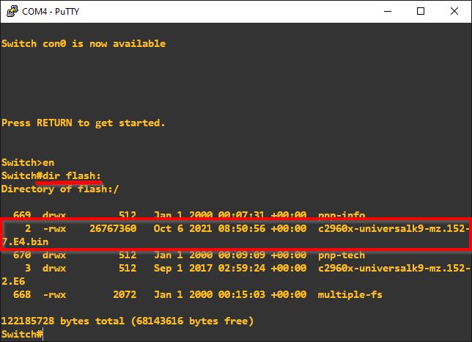The width and height of the screenshot is (472, 342).
Task: Maximize the PuTTY terminal window
Action: (x=421, y=11)
